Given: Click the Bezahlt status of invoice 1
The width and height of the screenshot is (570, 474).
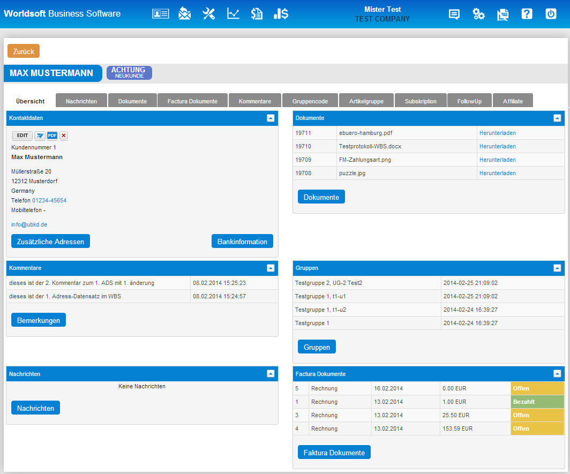Looking at the screenshot, I should 537,402.
